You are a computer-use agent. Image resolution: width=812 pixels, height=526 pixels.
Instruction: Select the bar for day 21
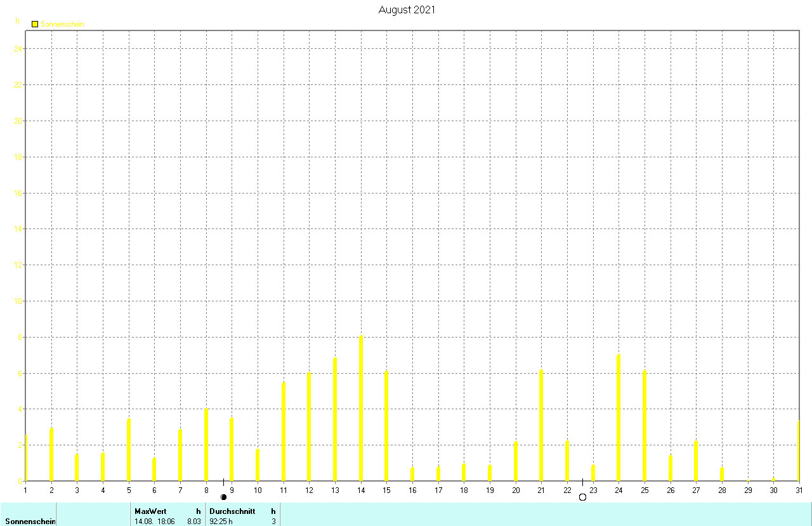[x=541, y=425]
